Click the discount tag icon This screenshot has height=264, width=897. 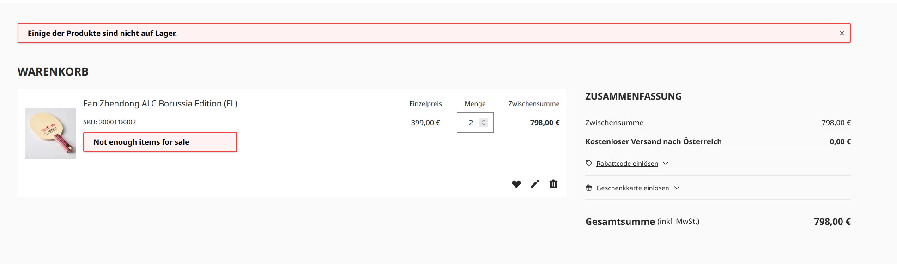tap(589, 163)
